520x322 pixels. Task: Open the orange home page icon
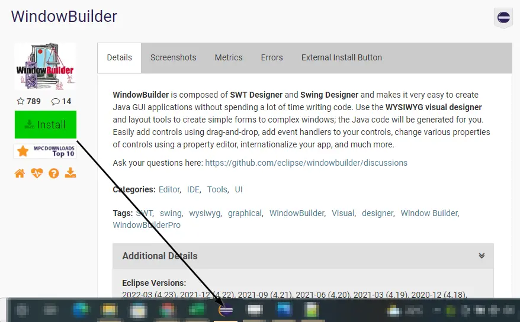tap(20, 173)
